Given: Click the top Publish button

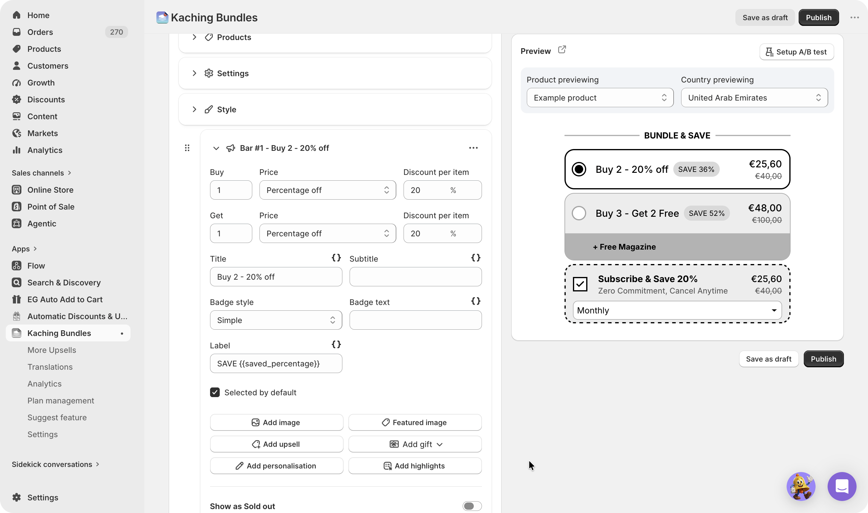Looking at the screenshot, I should 819,18.
